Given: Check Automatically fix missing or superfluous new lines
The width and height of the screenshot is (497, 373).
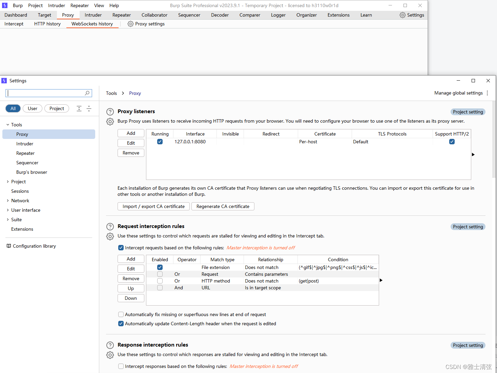Looking at the screenshot, I should pos(121,314).
